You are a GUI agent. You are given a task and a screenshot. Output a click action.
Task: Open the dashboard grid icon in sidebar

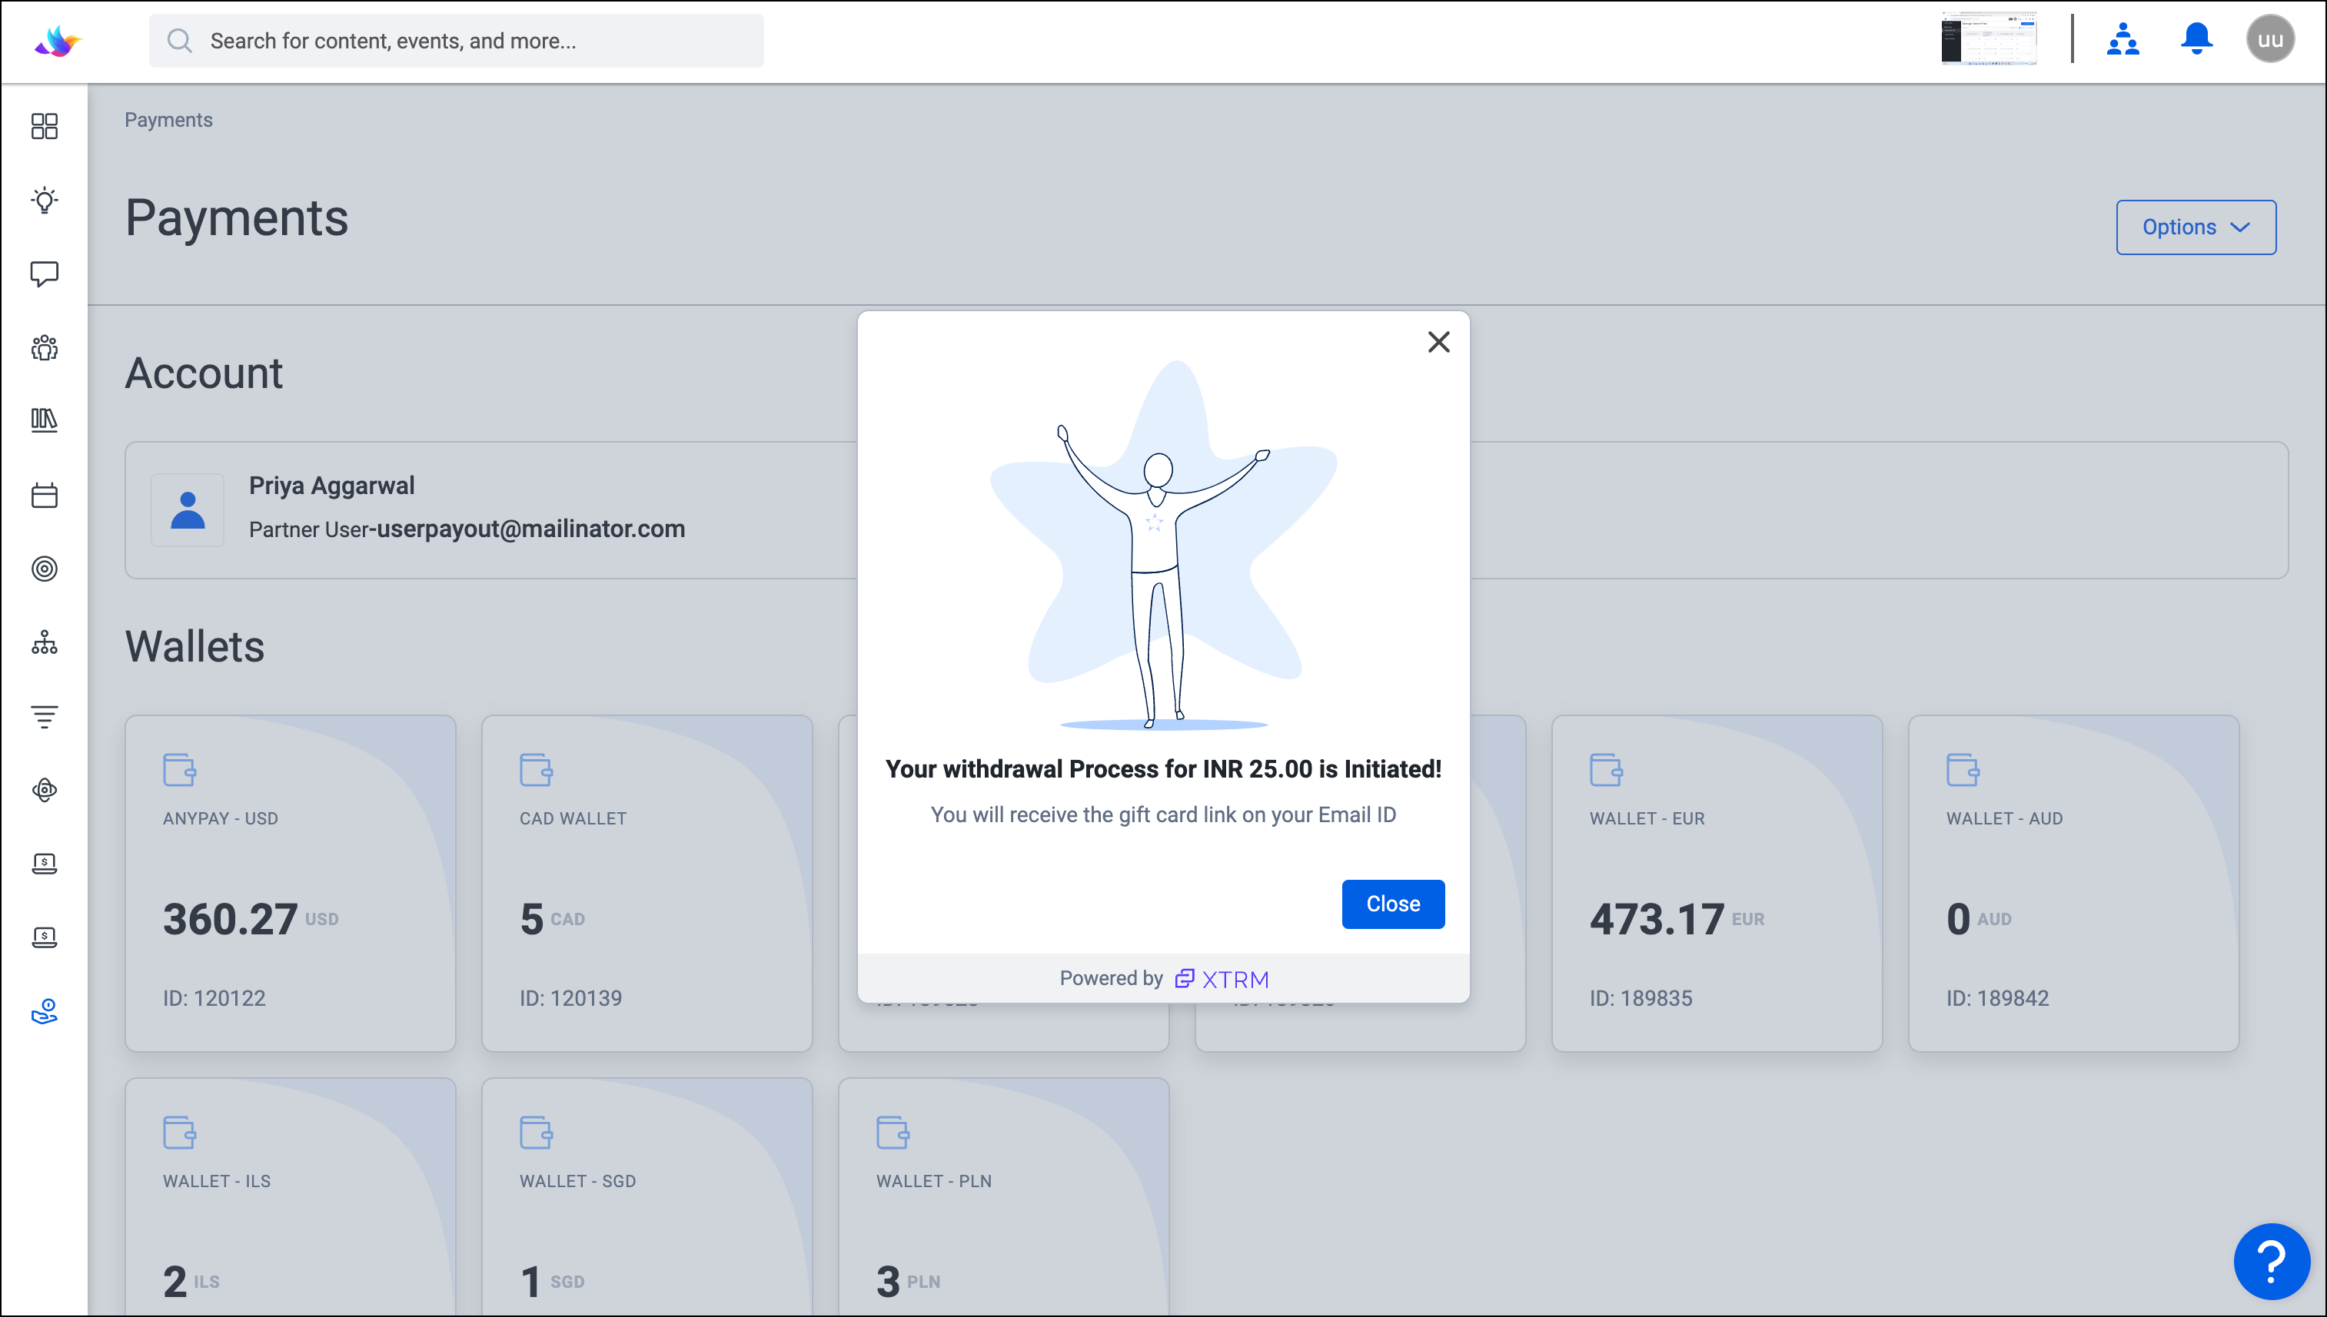(x=45, y=126)
